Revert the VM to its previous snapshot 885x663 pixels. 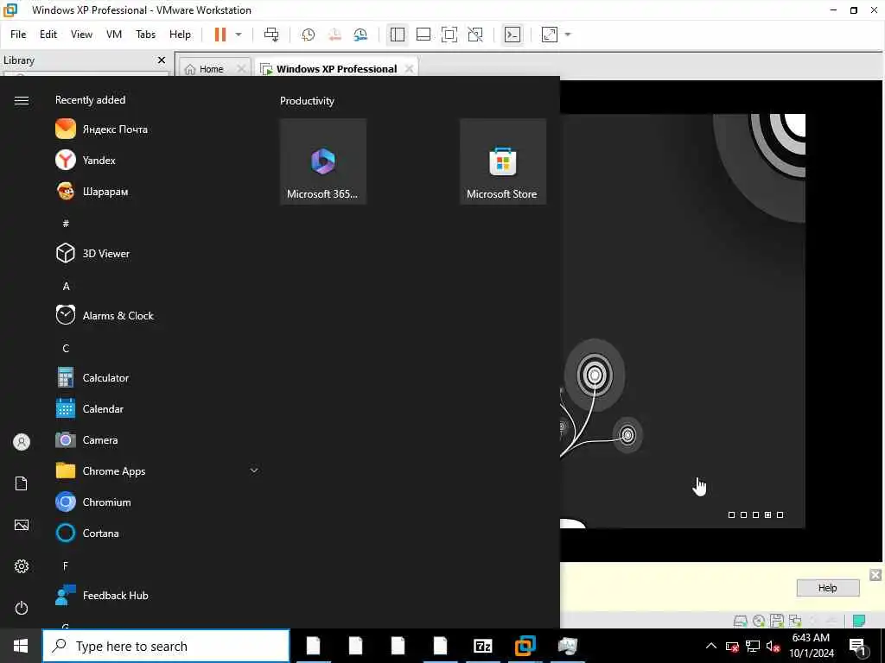click(334, 35)
